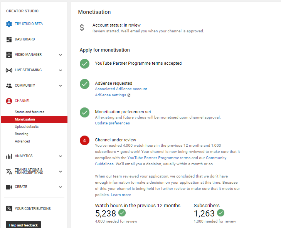This screenshot has width=281, height=228.
Task: Go to Dashboard in the sidebar
Action: [25, 39]
